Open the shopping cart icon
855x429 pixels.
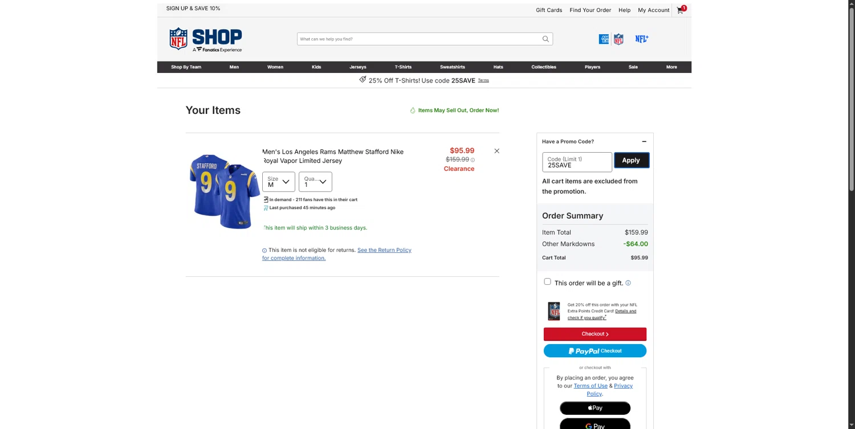click(x=681, y=10)
